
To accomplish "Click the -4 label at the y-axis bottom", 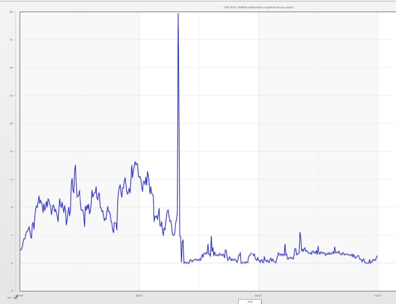I will [x=11, y=291].
